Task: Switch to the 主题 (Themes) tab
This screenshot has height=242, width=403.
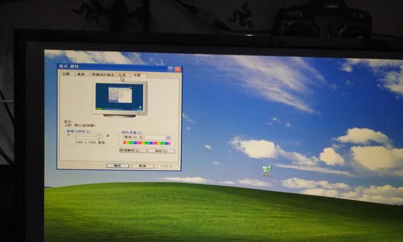Action: pos(66,74)
